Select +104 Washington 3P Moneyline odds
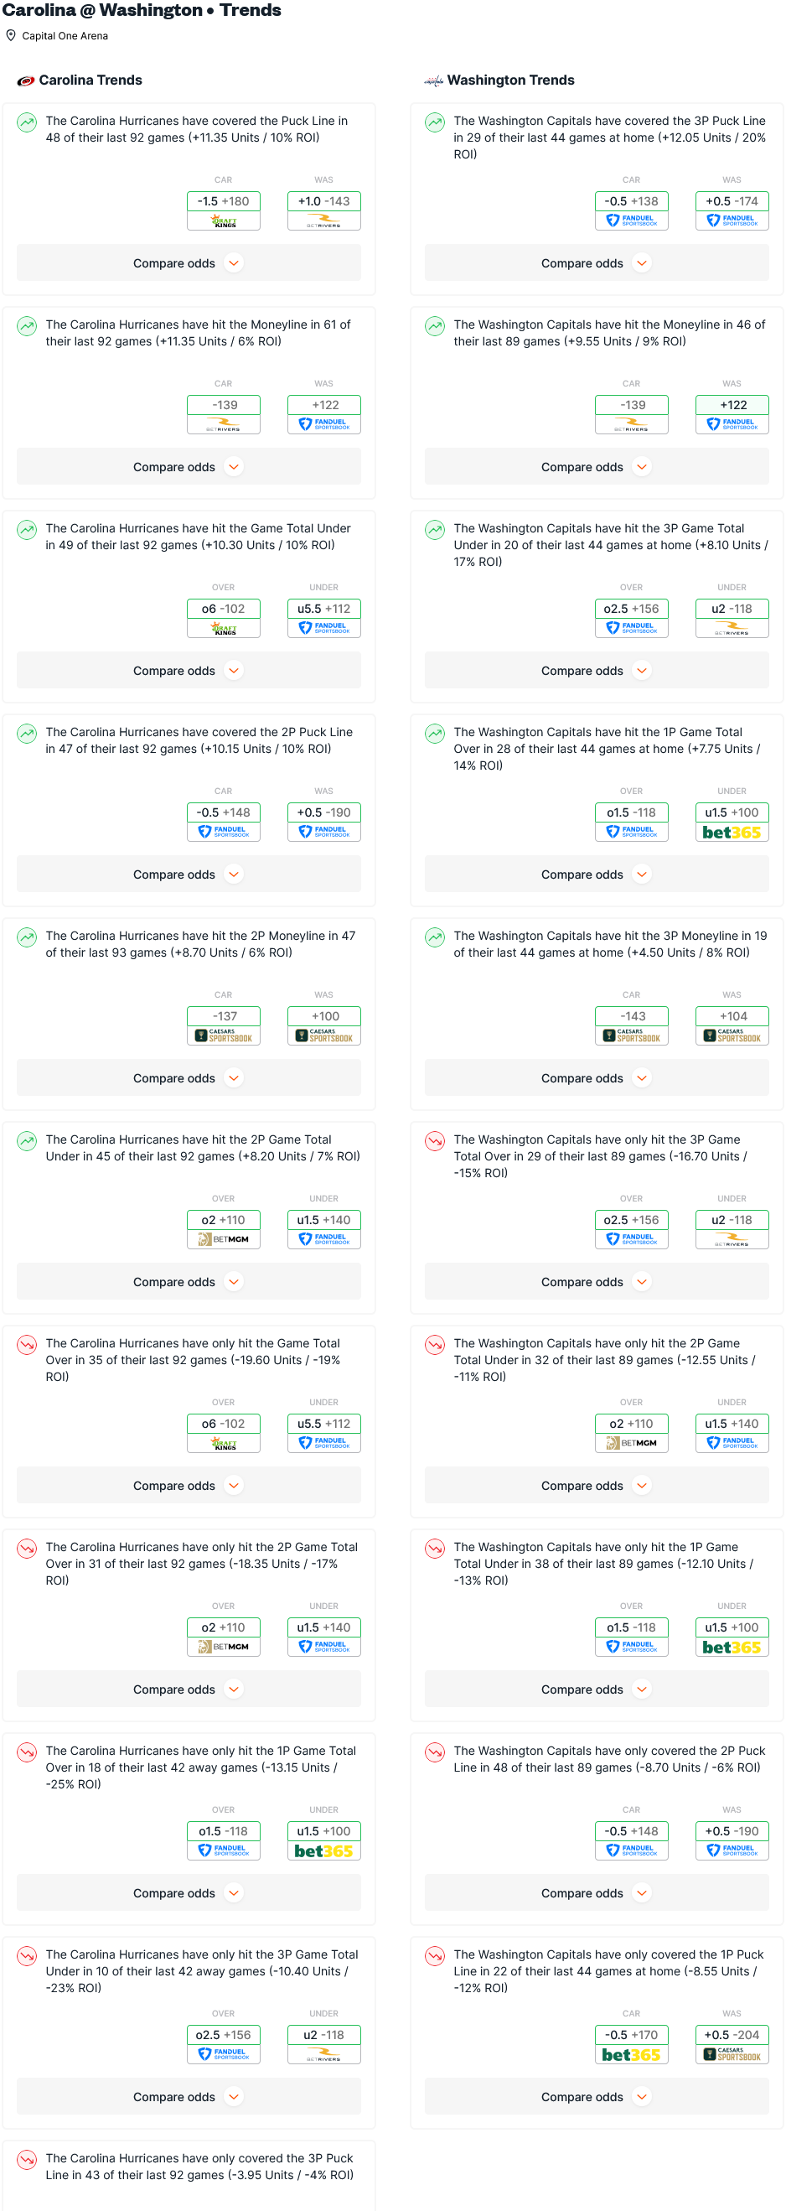The image size is (786, 2211). (732, 1016)
